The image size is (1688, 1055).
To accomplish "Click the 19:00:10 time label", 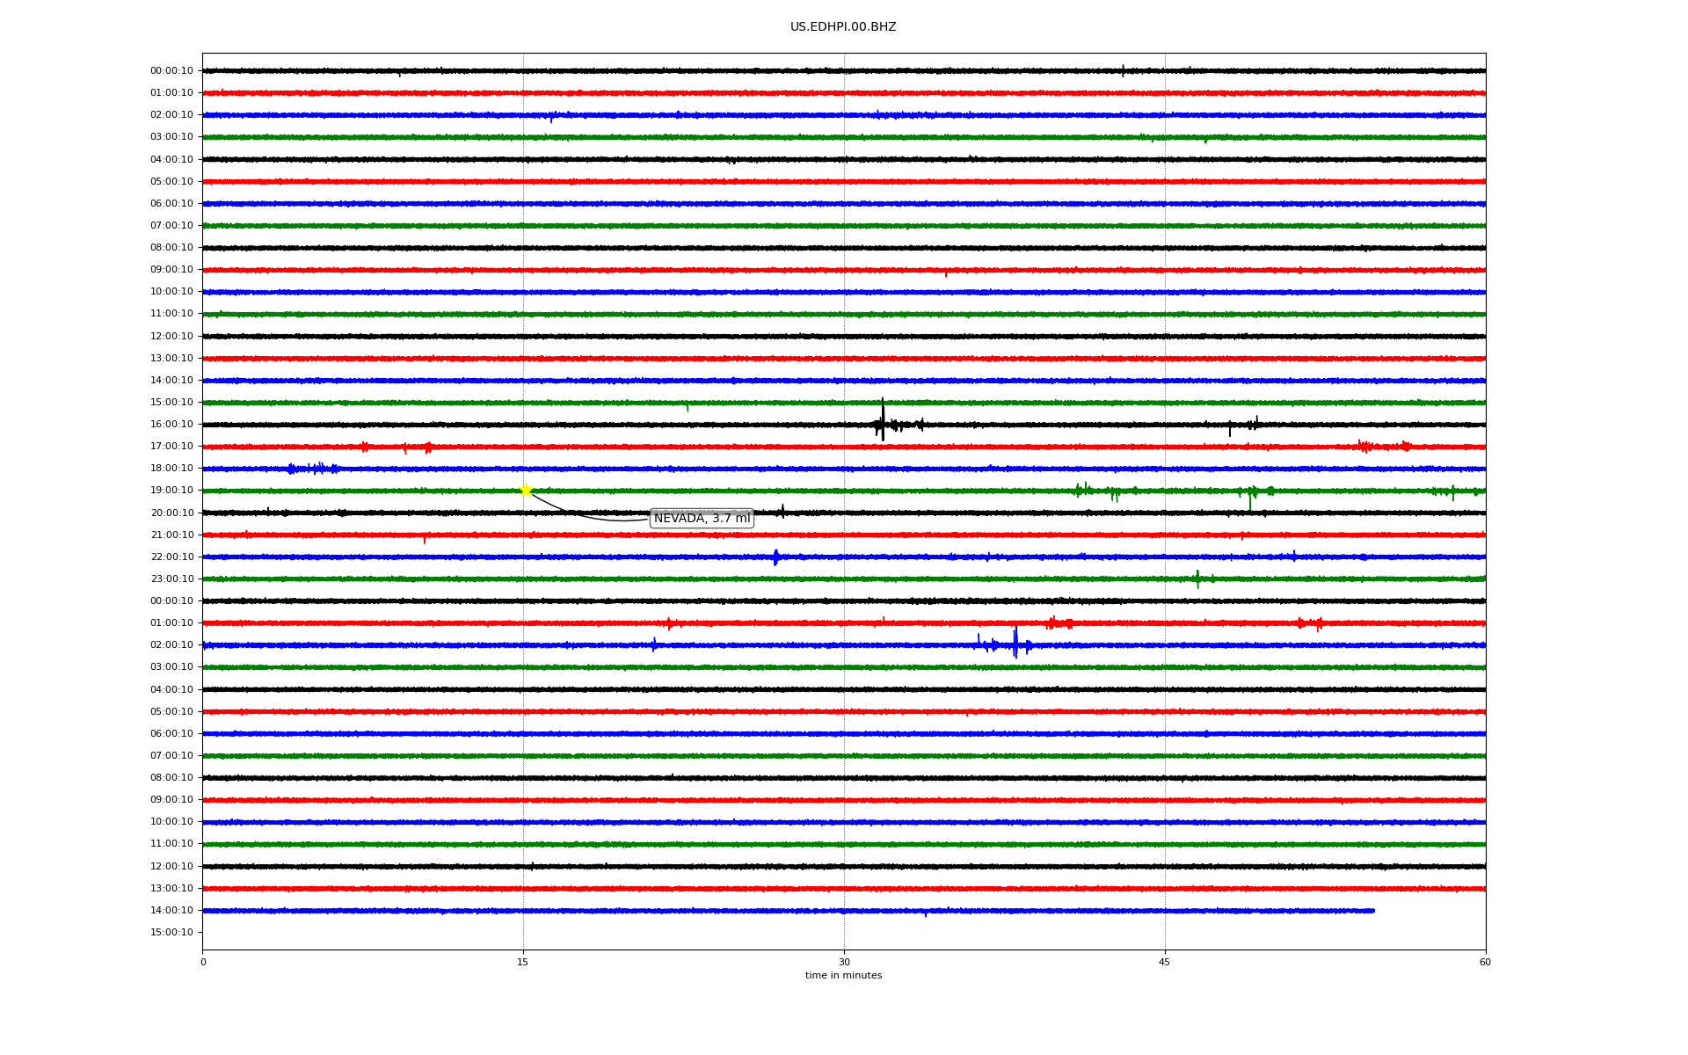I will click(x=171, y=491).
